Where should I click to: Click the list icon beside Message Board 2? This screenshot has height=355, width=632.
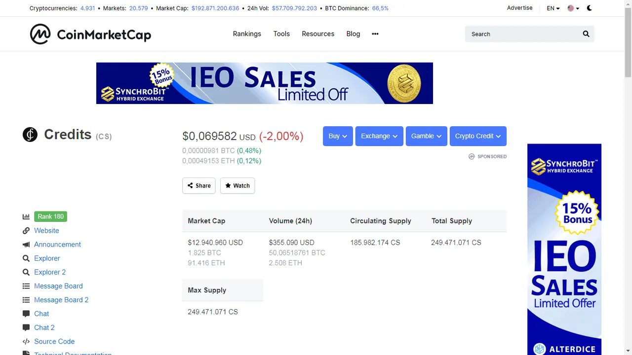click(26, 299)
